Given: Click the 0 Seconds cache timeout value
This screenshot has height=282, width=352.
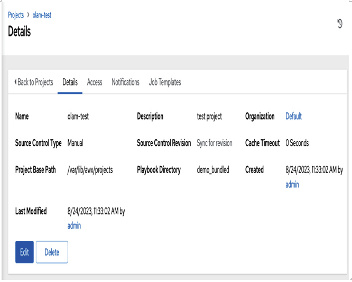Looking at the screenshot, I should click(297, 143).
